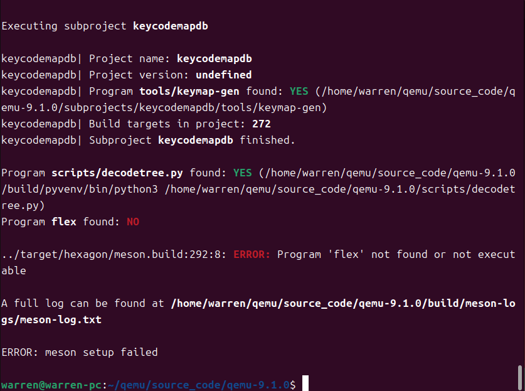525x391 pixels.
Task: Click the 'A full log can be found at' text
Action: point(83,304)
